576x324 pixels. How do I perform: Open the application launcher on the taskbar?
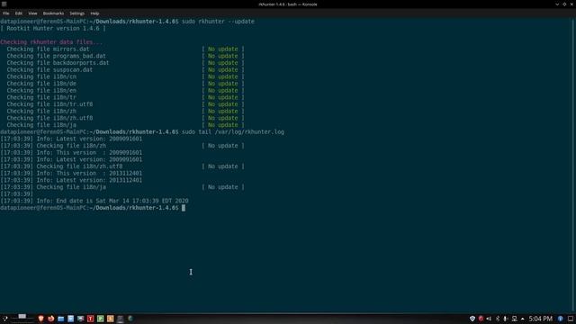(x=4, y=319)
